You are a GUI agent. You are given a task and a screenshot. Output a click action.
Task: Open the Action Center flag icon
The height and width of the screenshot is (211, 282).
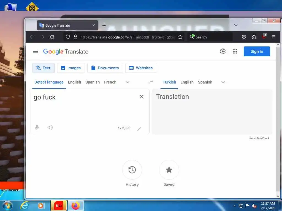click(248, 206)
